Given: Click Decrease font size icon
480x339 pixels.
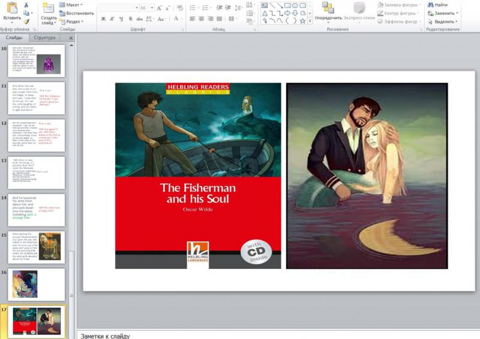Looking at the screenshot, I should point(167,8).
